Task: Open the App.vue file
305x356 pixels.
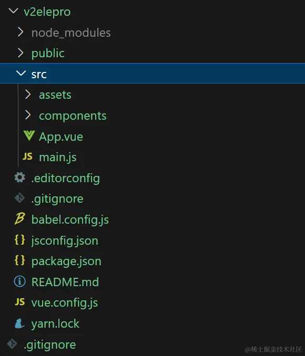Action: (x=61, y=137)
